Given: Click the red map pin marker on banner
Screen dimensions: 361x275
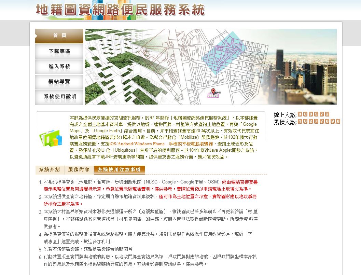Looking at the screenshot, I should click(x=213, y=92).
